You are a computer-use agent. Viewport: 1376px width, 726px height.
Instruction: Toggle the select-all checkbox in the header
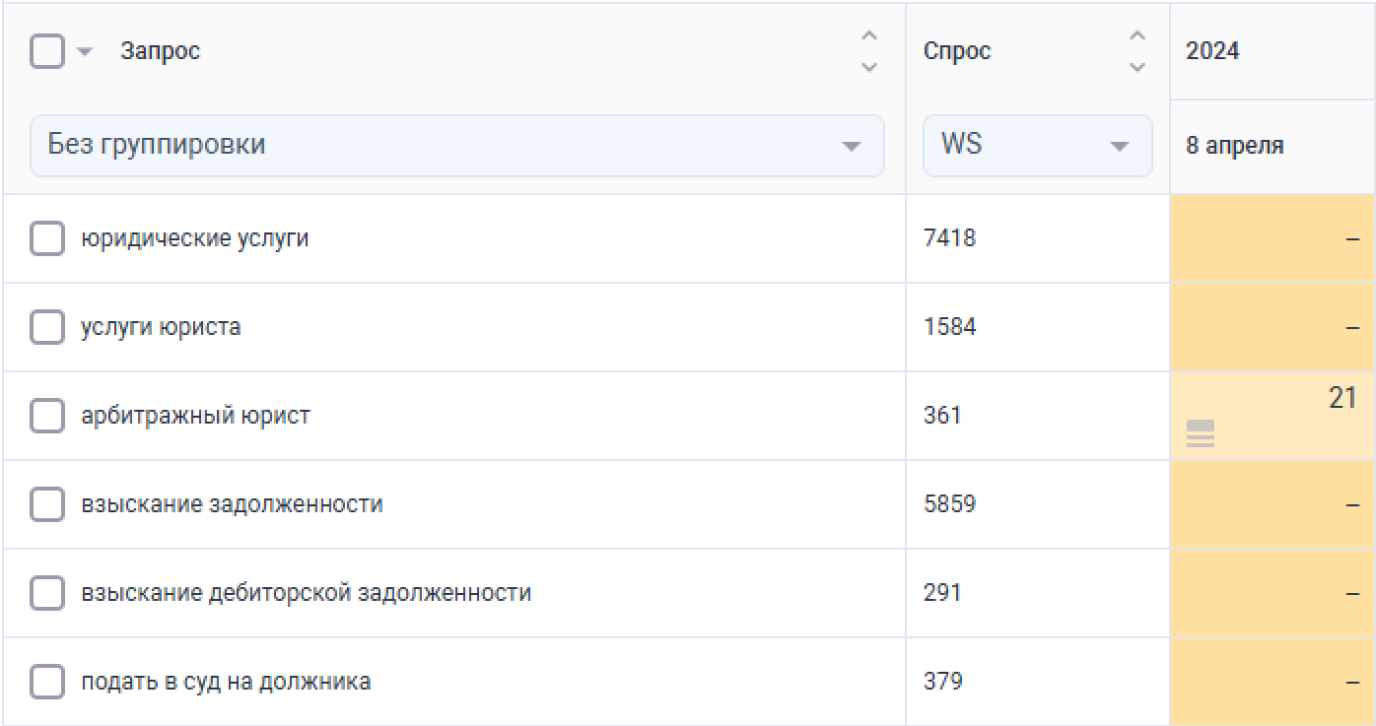[x=47, y=51]
